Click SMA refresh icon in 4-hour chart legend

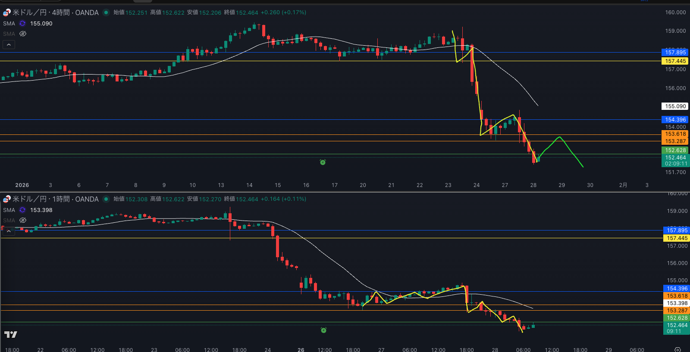click(x=22, y=24)
